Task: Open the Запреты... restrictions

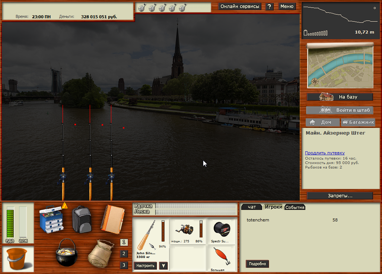Action: coord(340,196)
